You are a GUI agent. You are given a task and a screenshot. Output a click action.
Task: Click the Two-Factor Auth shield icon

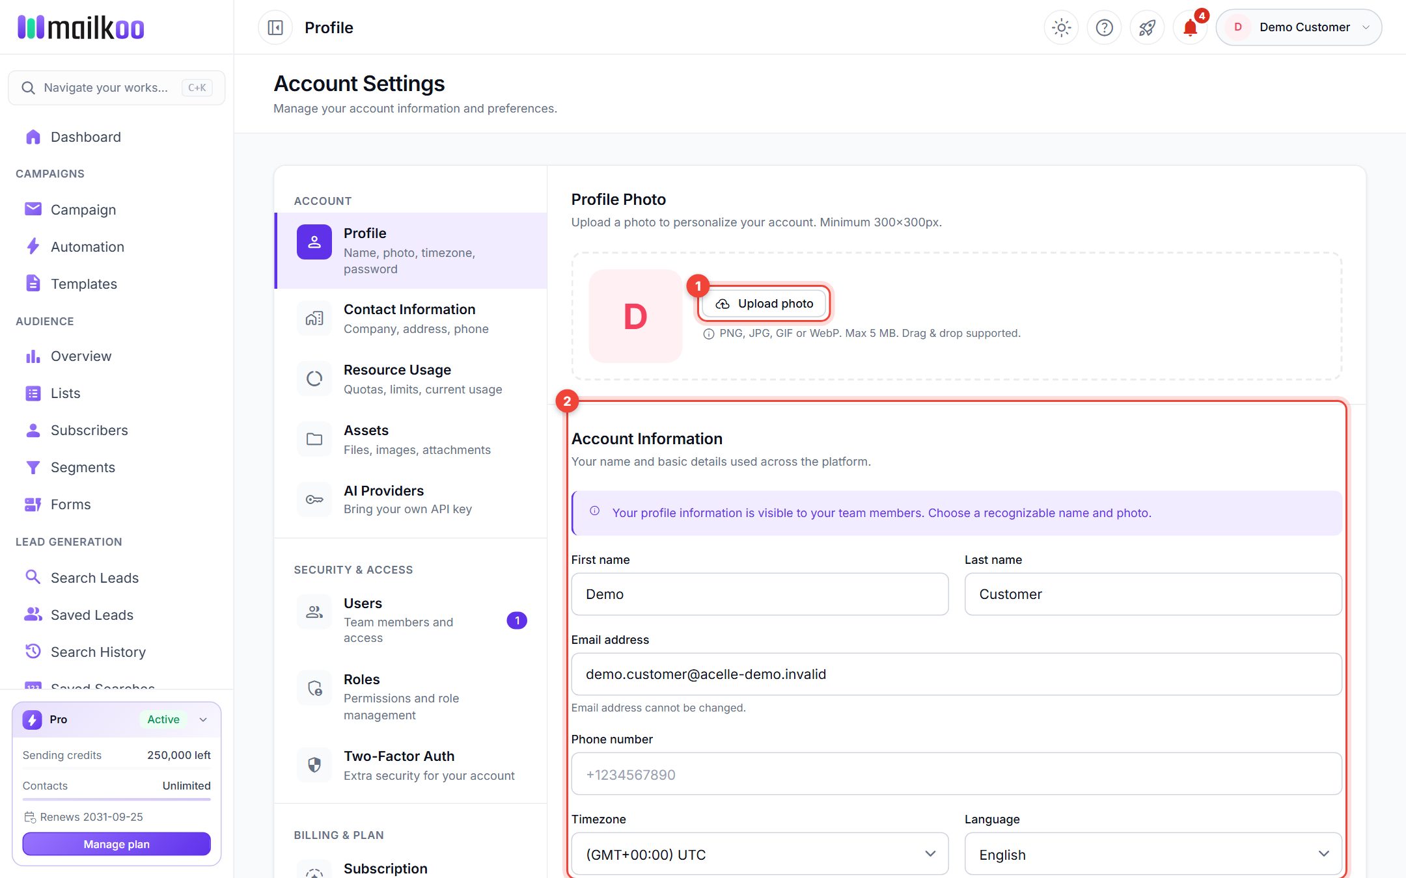(x=314, y=765)
